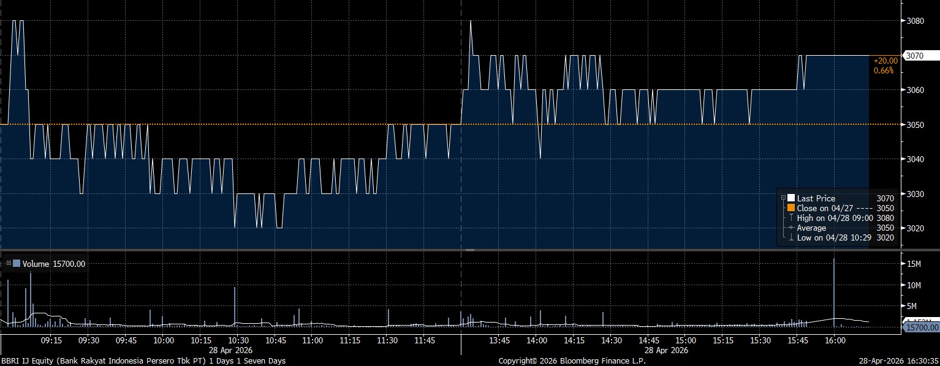
Task: Collapse the Last Price legend tree
Action: pos(783,198)
